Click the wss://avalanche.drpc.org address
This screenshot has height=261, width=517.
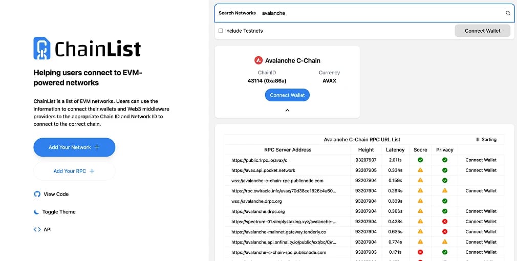[256, 201]
